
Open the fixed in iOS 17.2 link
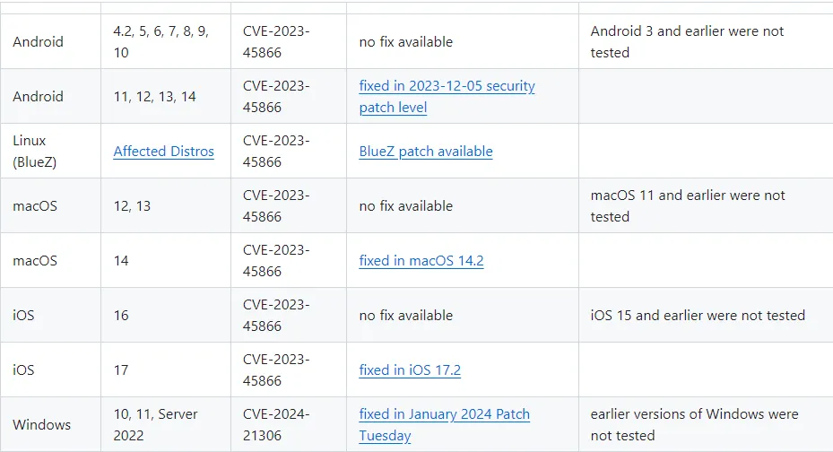410,370
